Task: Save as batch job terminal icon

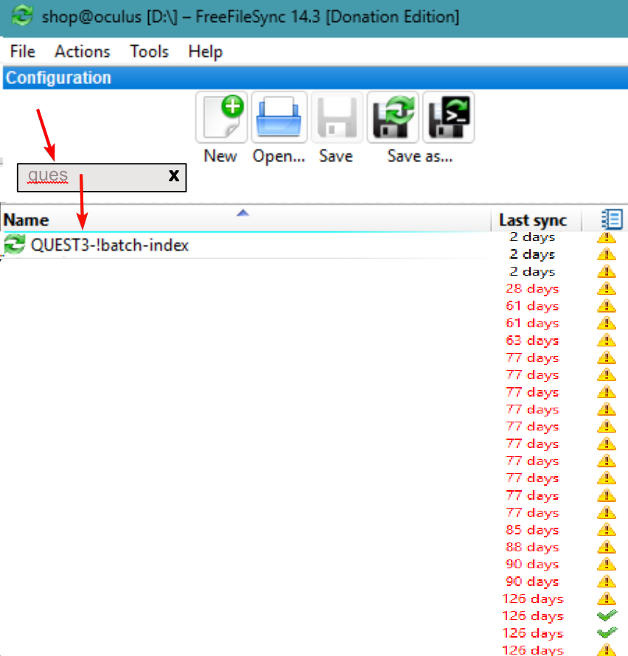Action: tap(448, 117)
